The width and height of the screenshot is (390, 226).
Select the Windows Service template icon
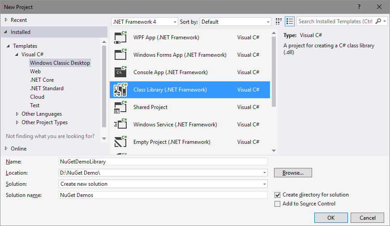pos(120,125)
